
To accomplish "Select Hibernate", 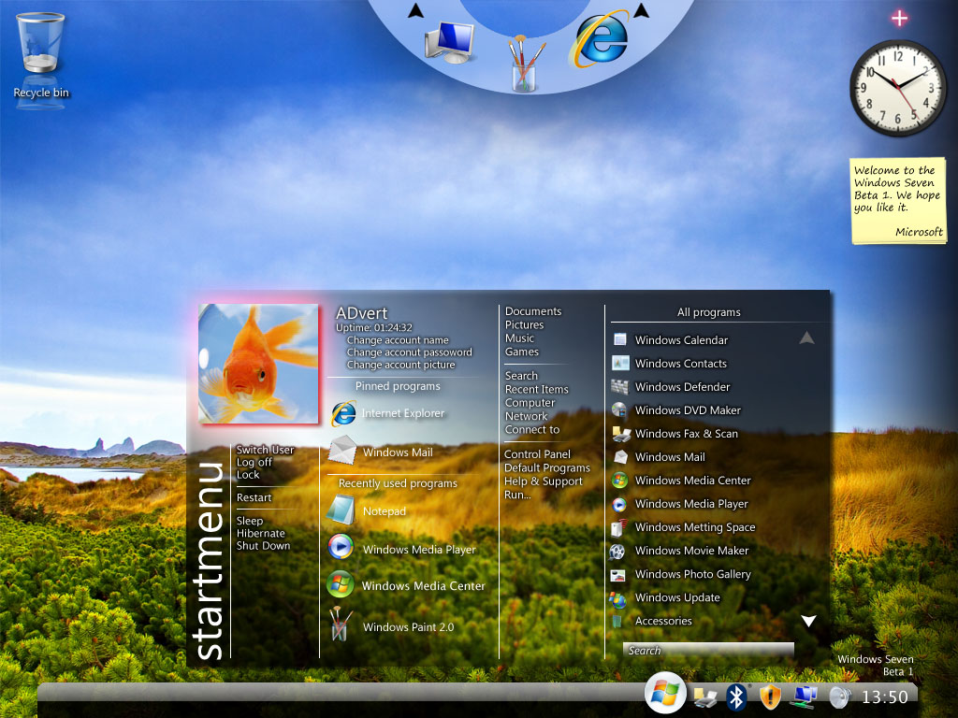I will pos(260,533).
